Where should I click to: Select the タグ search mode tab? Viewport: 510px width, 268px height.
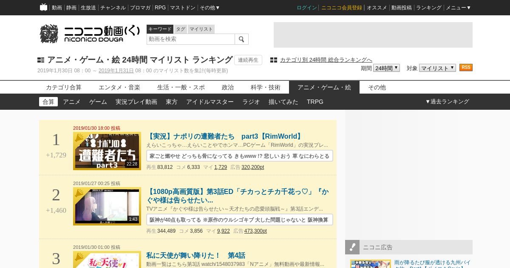click(181, 29)
